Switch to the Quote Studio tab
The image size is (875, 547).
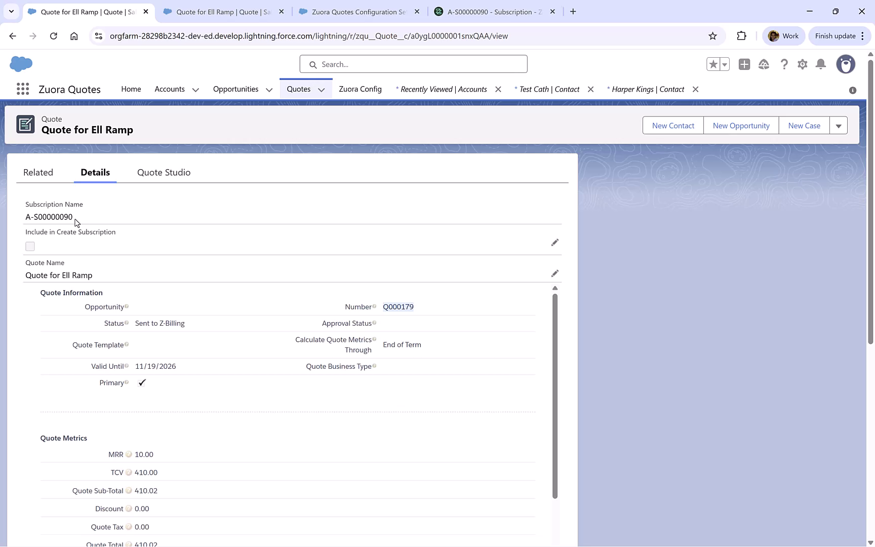coord(164,172)
